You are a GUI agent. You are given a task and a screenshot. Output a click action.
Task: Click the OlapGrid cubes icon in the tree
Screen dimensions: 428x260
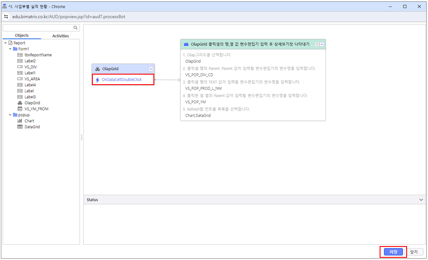(x=20, y=103)
